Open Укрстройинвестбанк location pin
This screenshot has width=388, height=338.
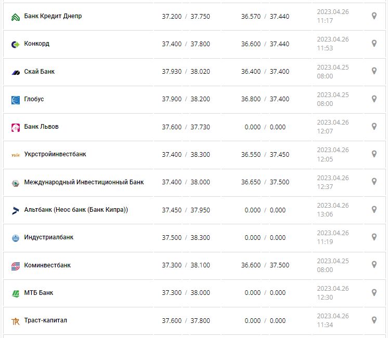click(x=373, y=154)
